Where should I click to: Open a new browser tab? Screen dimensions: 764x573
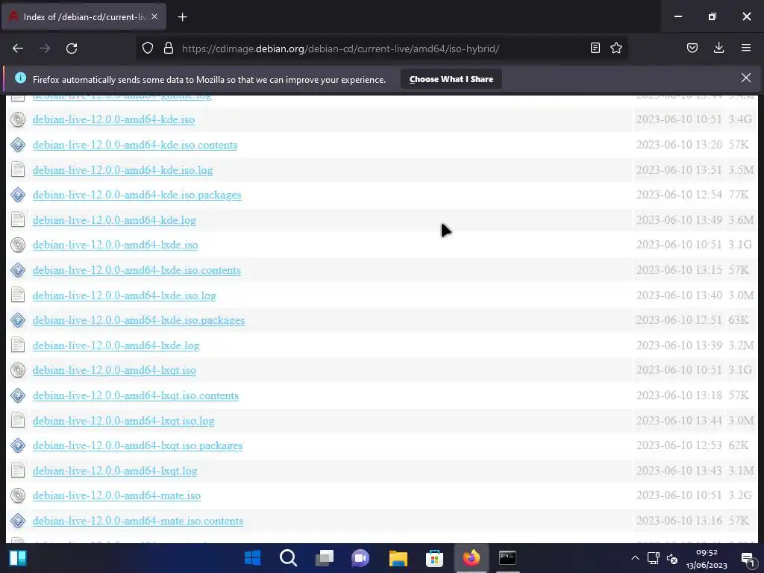click(x=182, y=17)
